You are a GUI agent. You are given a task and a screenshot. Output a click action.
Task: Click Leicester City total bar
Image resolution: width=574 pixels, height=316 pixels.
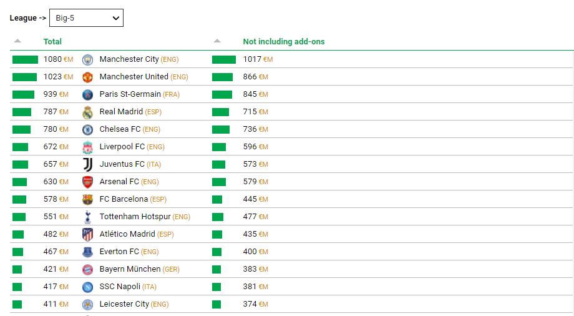click(17, 304)
